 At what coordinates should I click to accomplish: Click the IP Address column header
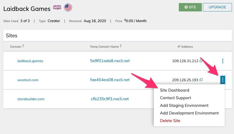coord(185,46)
